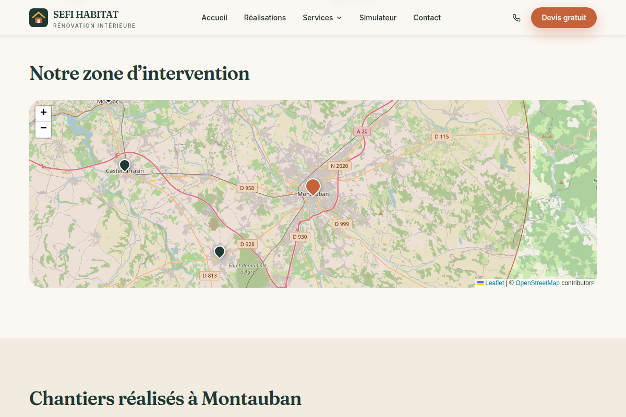626x417 pixels.
Task: Click the D 928 road label
Action: click(x=247, y=244)
